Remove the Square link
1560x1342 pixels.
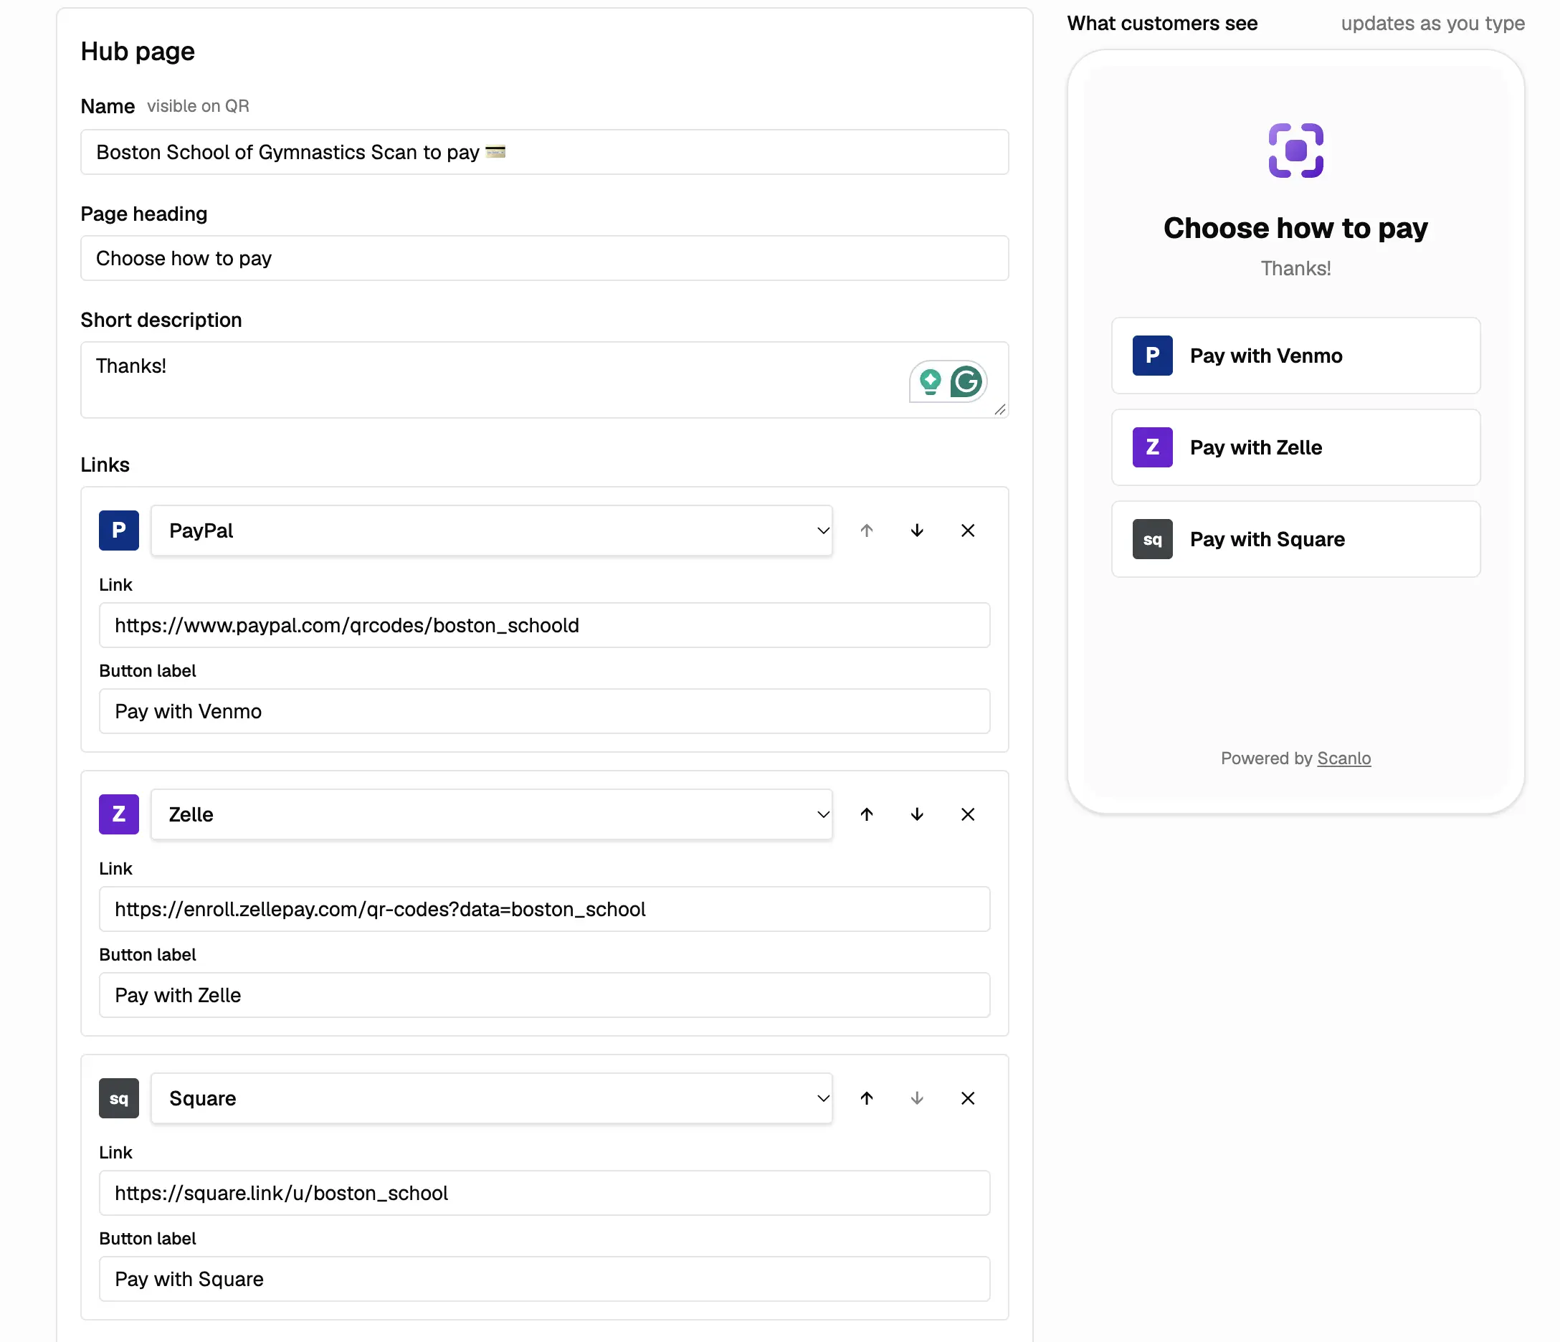tap(969, 1098)
